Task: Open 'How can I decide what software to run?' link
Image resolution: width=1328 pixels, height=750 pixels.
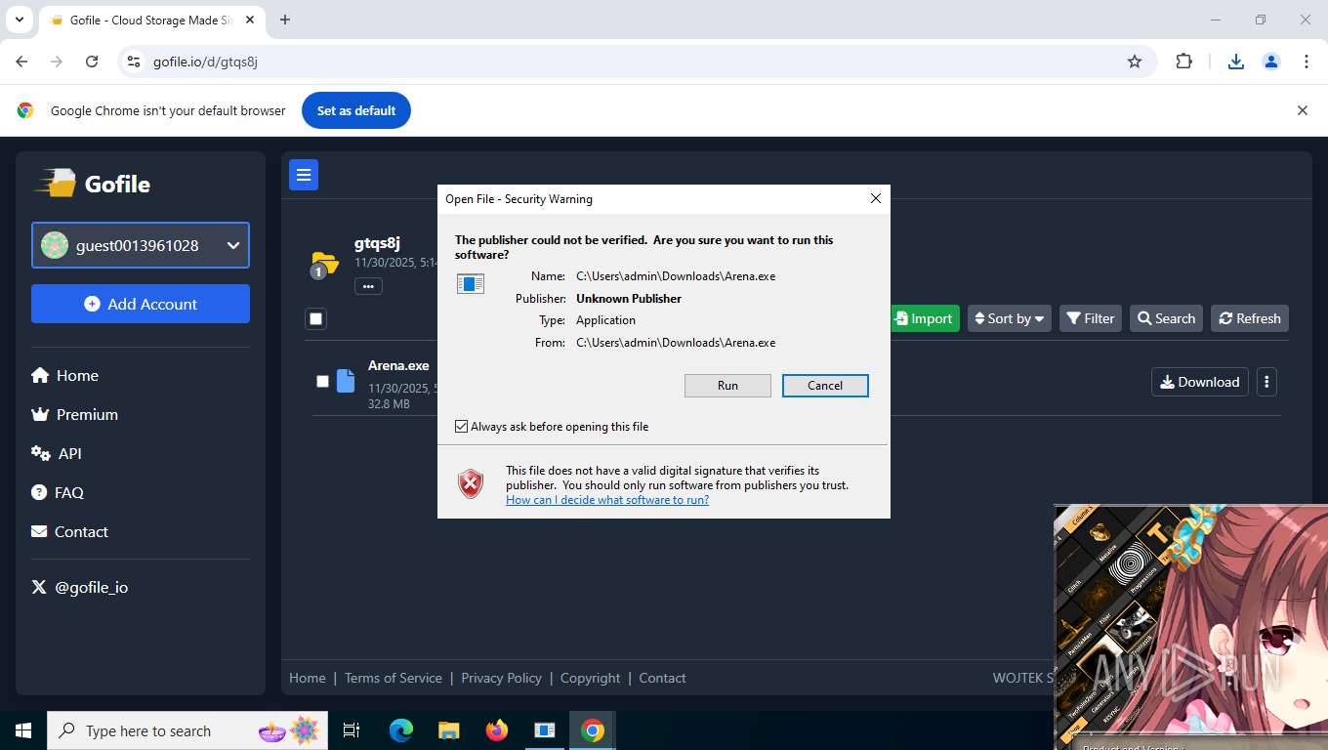Action: coord(607,500)
